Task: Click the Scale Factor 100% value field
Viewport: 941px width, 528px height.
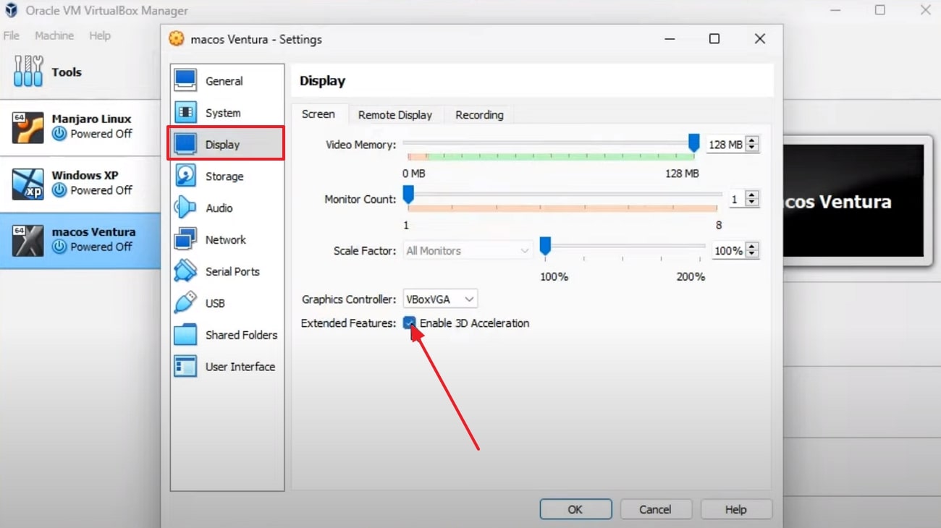Action: (x=729, y=250)
